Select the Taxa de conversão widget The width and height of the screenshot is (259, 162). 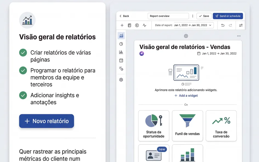(x=221, y=126)
